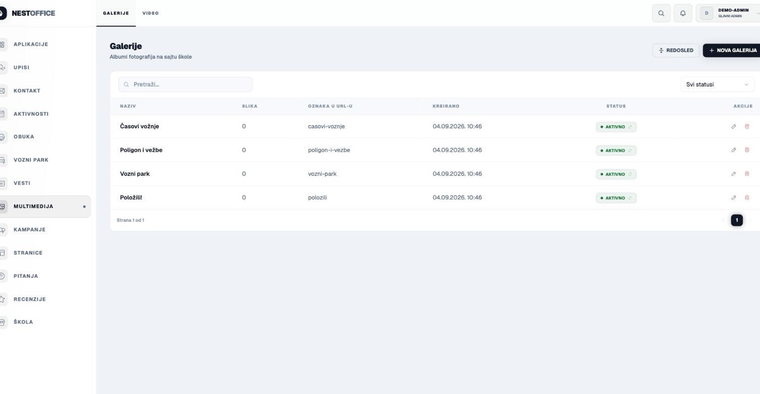760x394 pixels.
Task: Click the Redosled button
Action: coord(676,50)
